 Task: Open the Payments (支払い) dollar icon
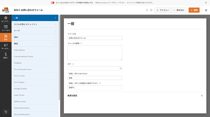tap(6, 55)
